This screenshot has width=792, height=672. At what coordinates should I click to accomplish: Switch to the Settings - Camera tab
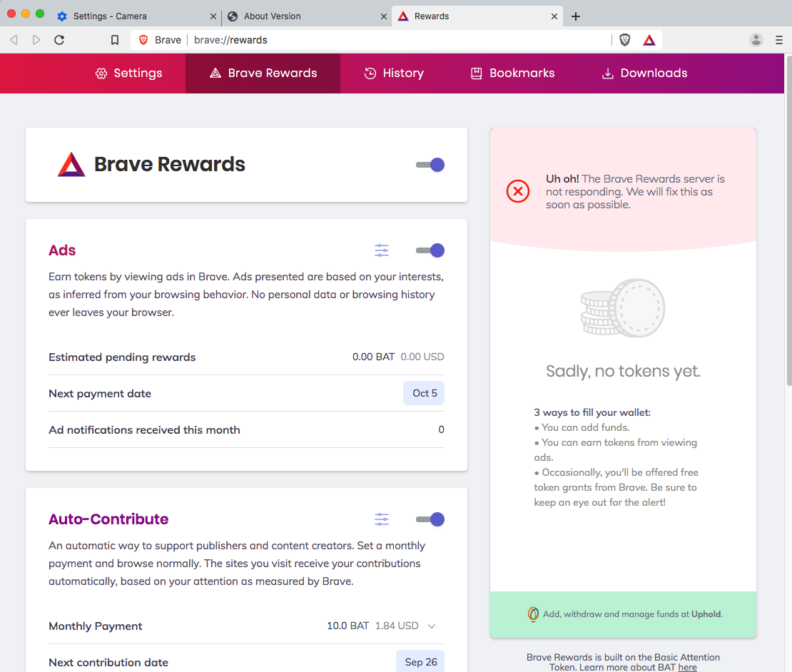click(136, 16)
